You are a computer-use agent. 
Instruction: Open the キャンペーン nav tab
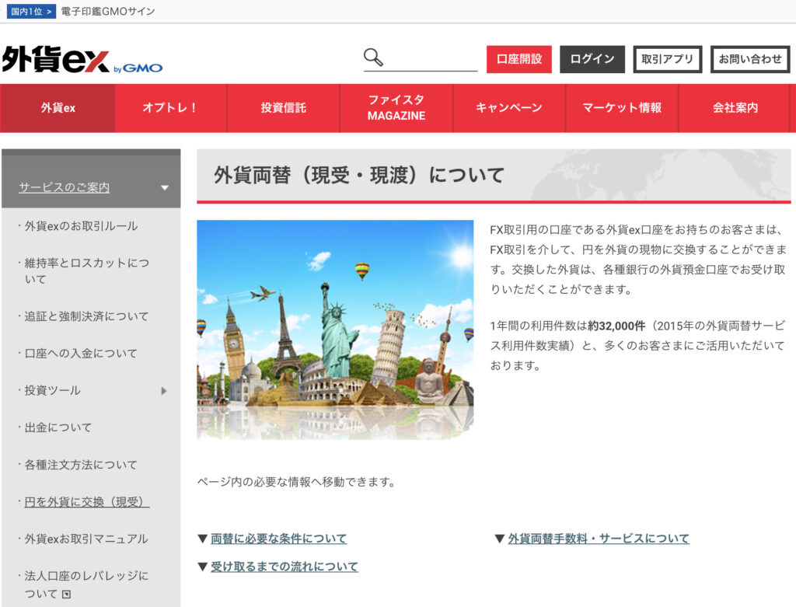(509, 108)
